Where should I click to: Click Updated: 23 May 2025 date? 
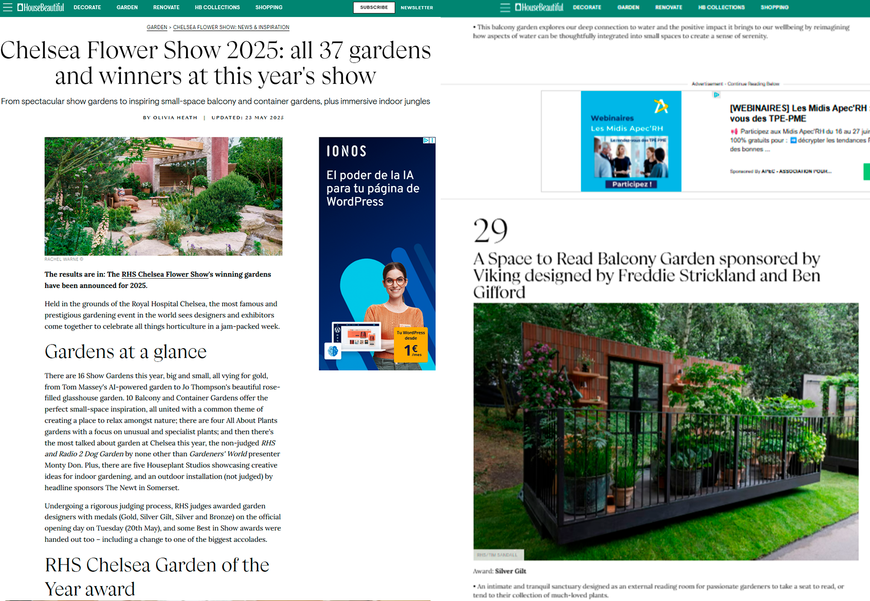(247, 118)
